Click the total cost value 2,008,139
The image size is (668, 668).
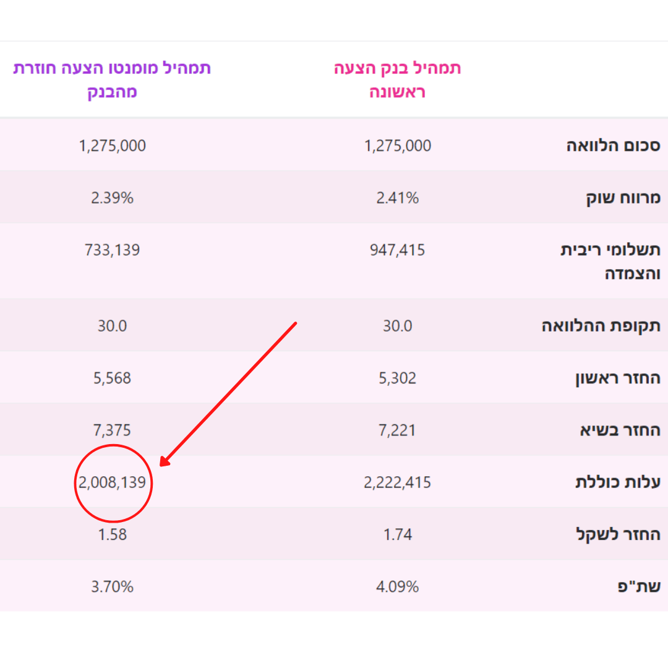112,482
